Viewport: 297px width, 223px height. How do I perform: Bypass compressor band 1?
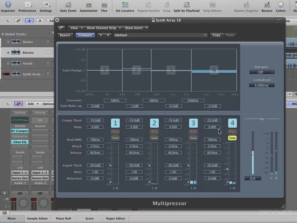pyautogui.click(x=115, y=132)
